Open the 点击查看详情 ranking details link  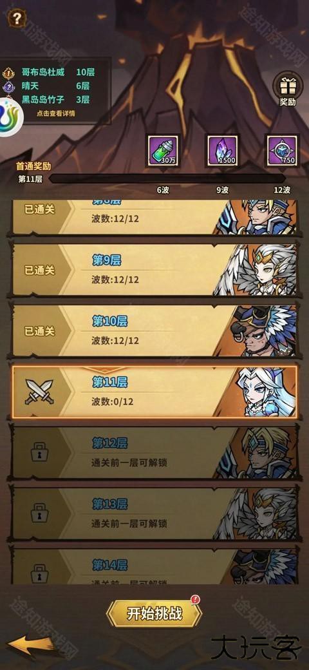(55, 113)
